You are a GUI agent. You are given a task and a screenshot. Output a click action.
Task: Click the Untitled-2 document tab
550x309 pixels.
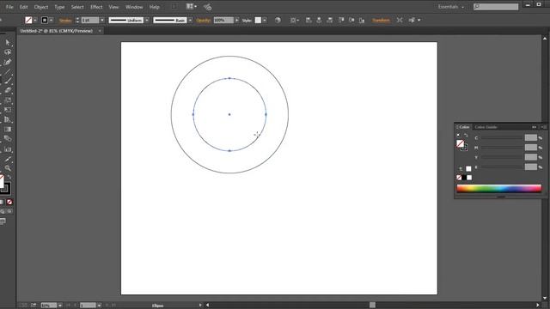[56, 31]
